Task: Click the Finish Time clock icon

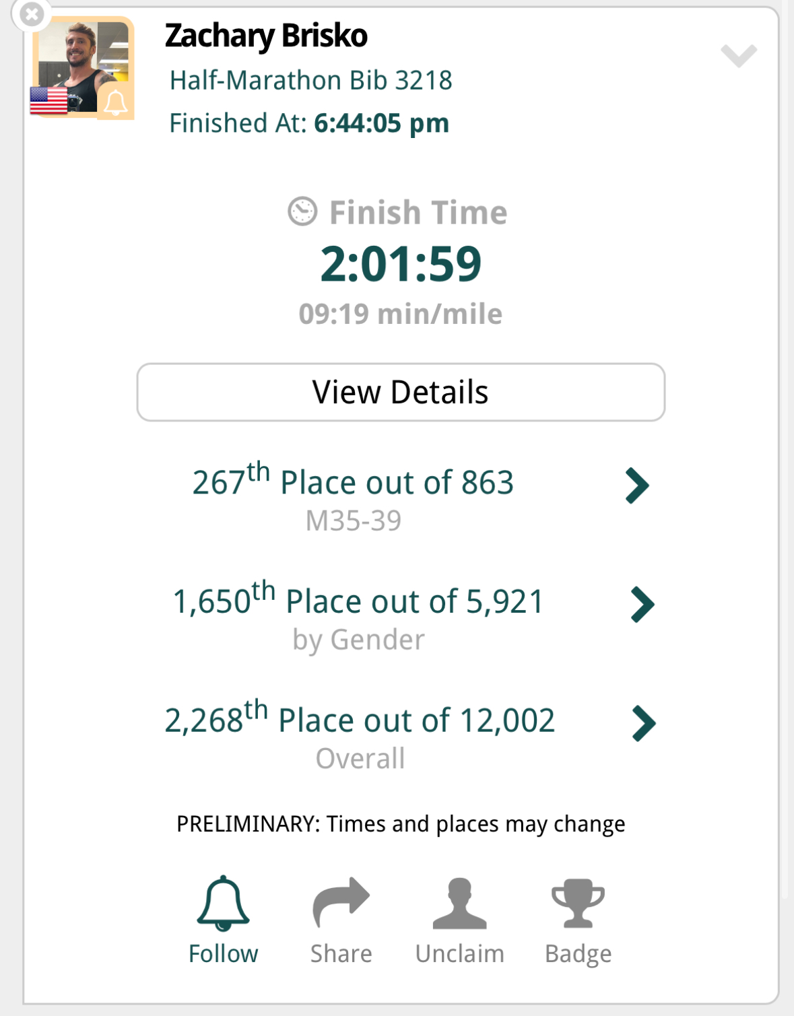Action: coord(302,211)
